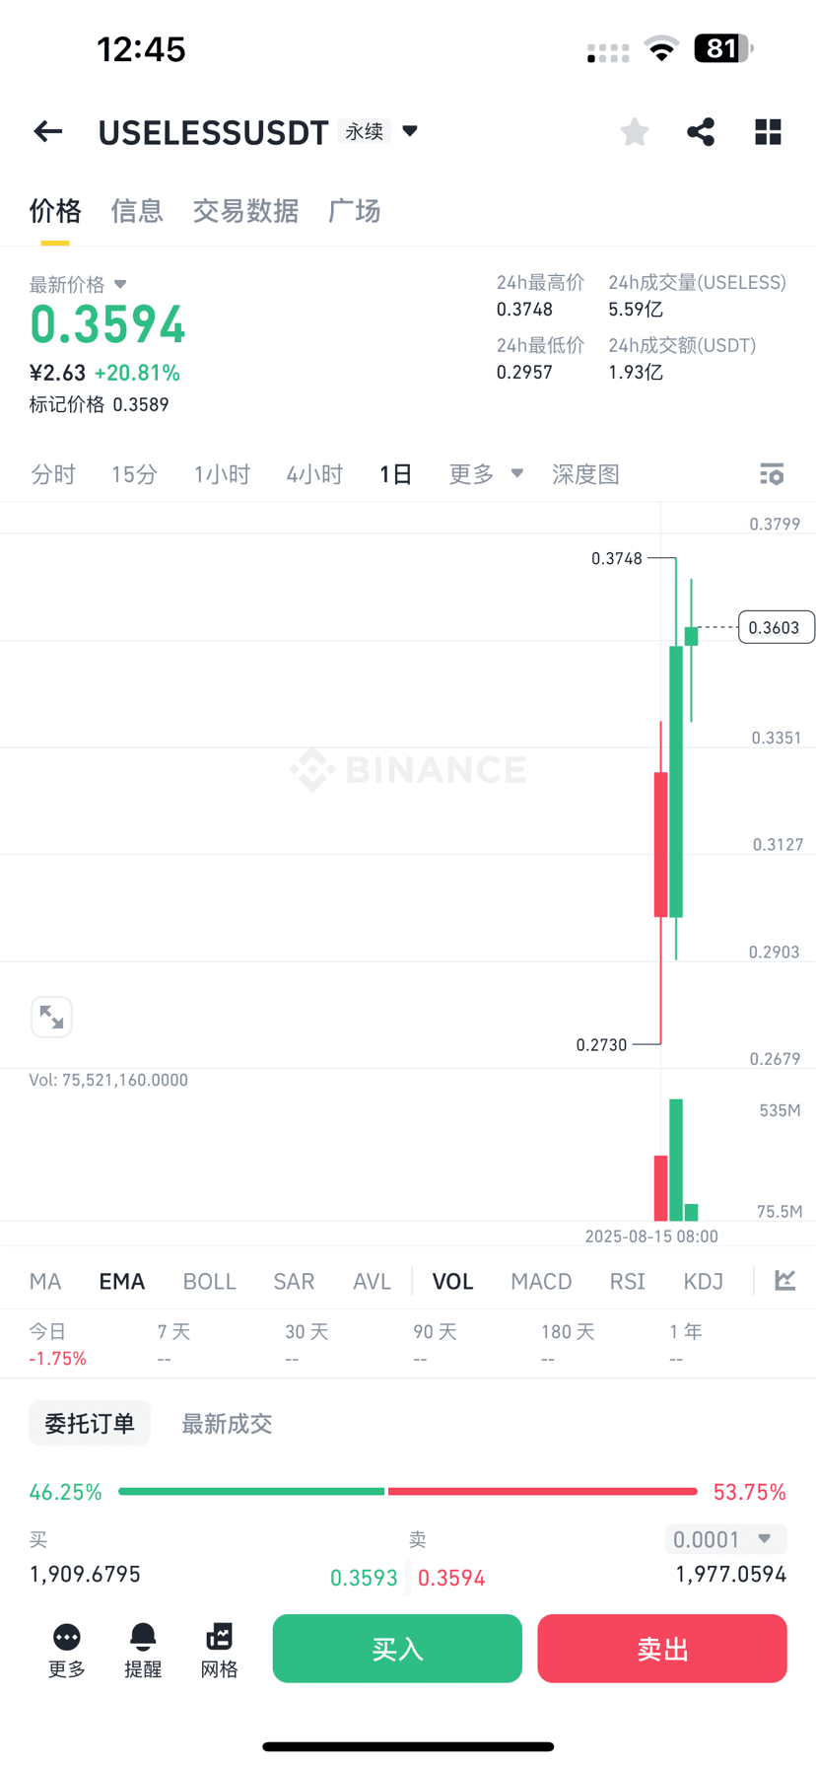Open the 0.0001 price precision dropdown
Screen dimensions: 816x1767
click(x=725, y=1538)
